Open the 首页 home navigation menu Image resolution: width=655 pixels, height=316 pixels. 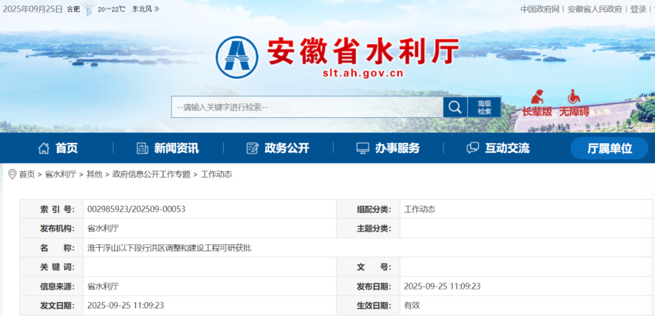tap(58, 148)
